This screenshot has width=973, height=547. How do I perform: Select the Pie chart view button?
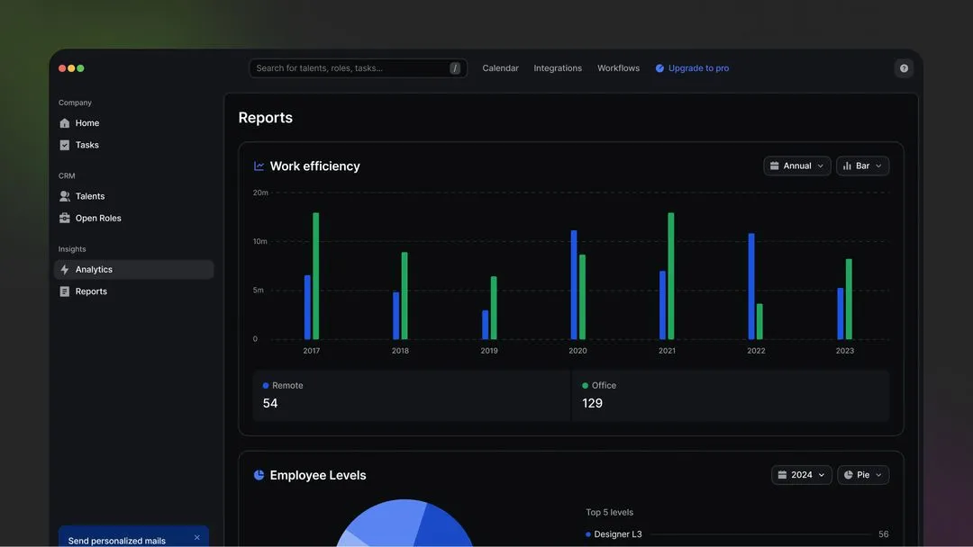click(862, 474)
